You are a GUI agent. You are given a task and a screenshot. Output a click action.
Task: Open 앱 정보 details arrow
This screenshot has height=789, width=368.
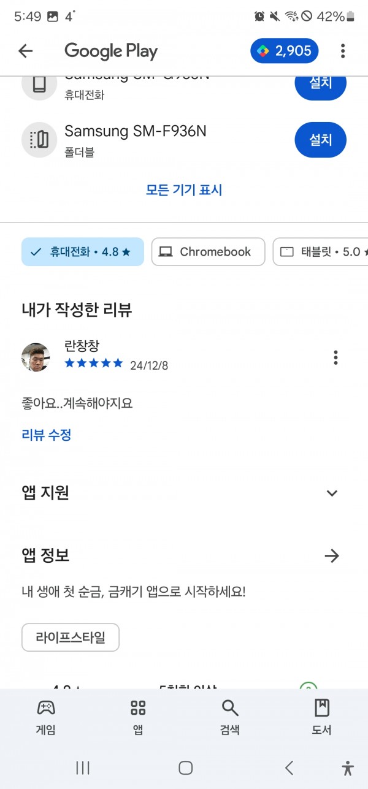tap(332, 556)
